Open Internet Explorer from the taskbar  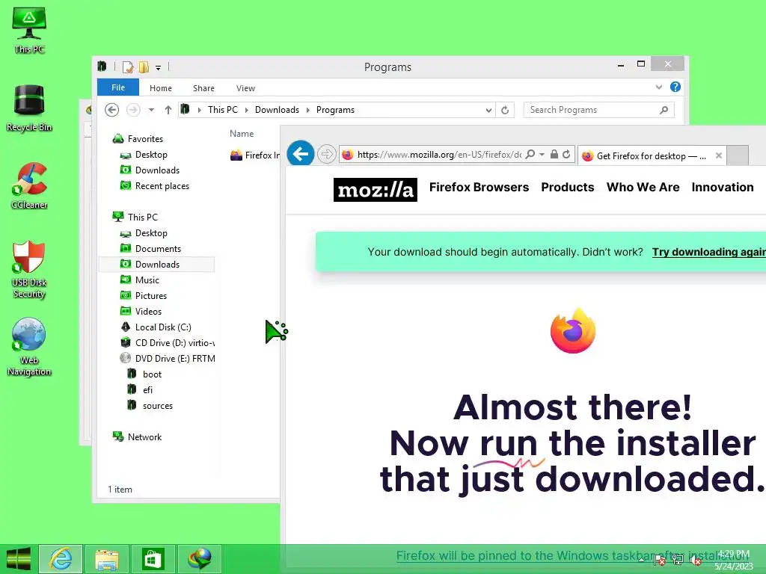pyautogui.click(x=61, y=559)
